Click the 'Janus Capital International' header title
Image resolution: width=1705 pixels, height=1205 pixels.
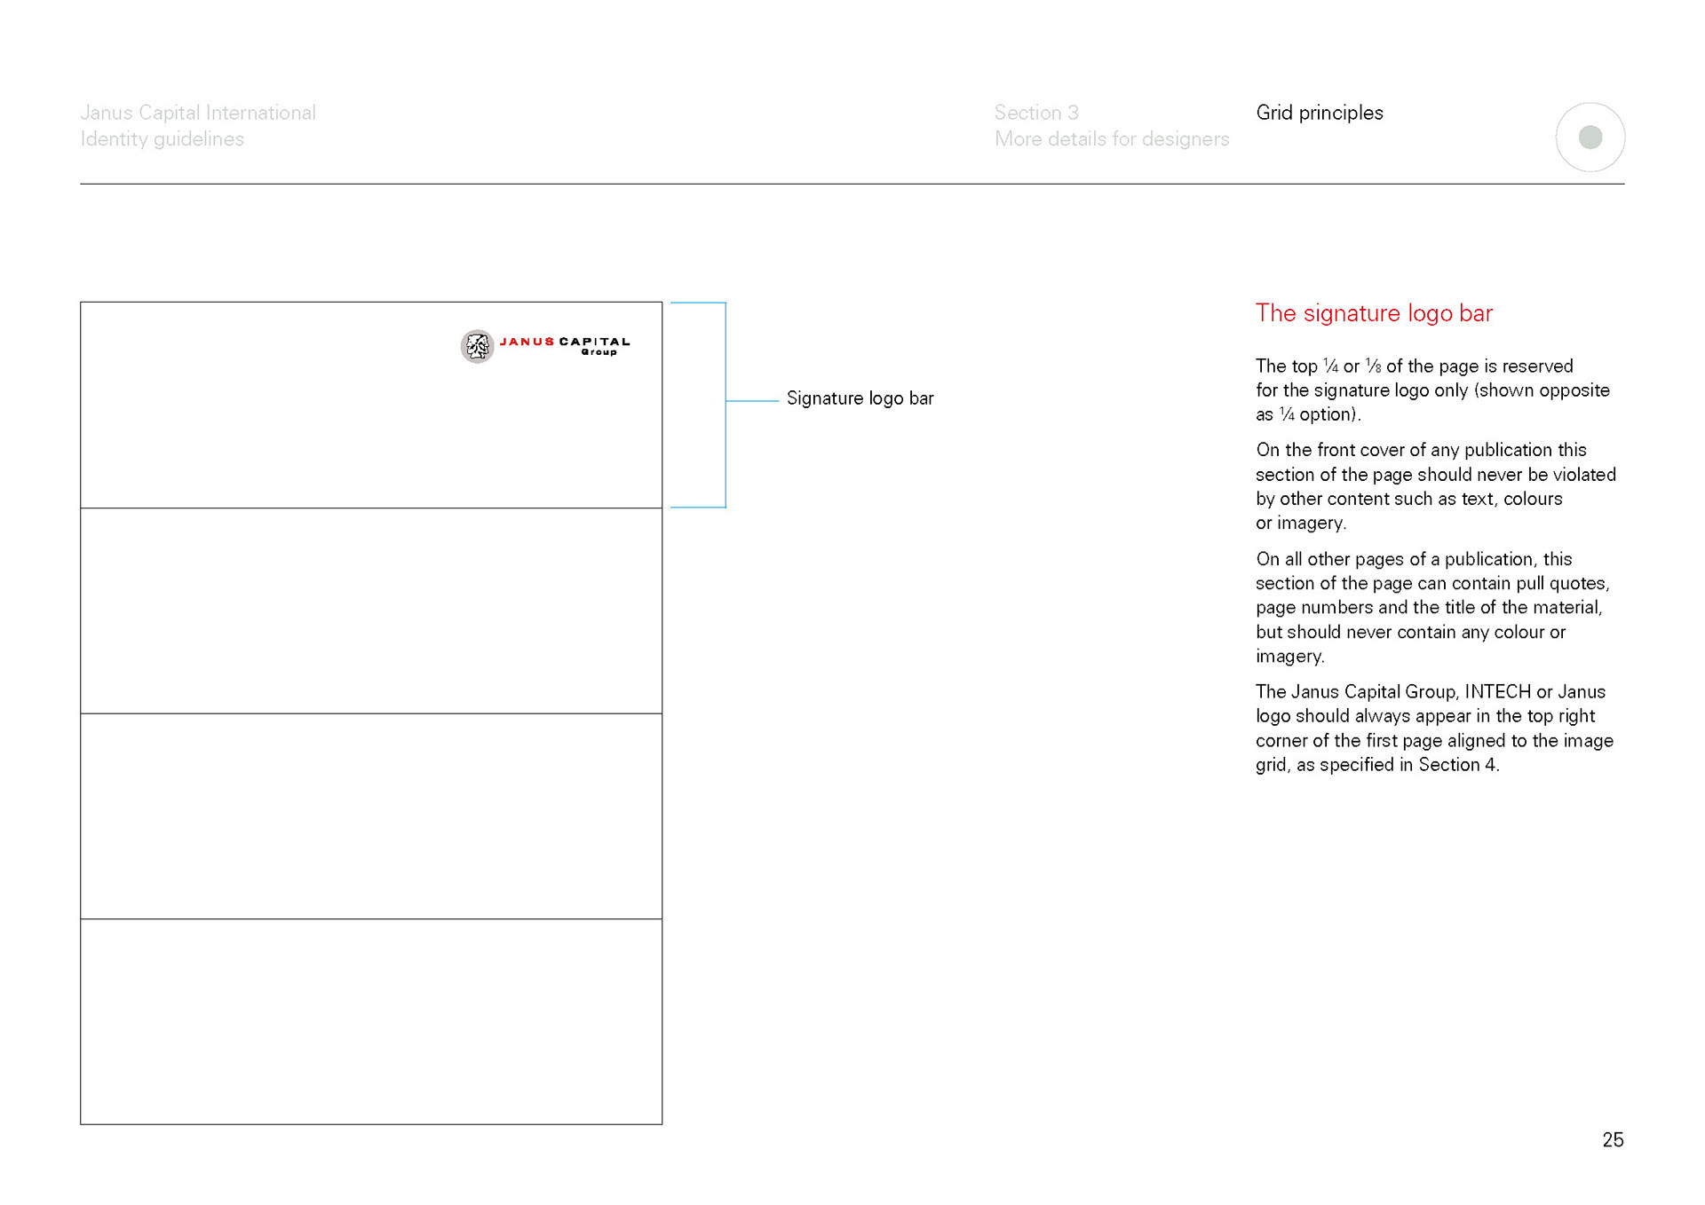pos(198,113)
